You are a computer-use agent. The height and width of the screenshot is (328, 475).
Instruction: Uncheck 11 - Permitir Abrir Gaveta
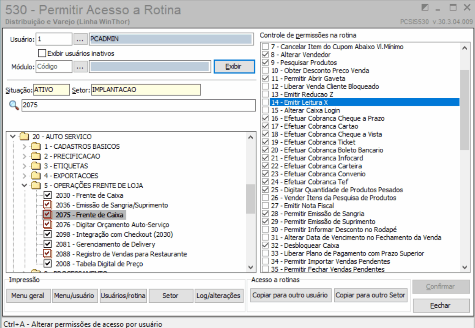[x=265, y=79]
